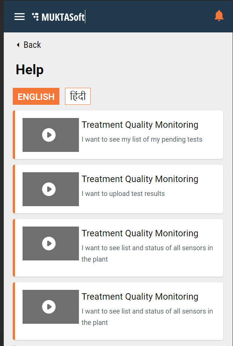Play the upload test results video

click(x=49, y=189)
